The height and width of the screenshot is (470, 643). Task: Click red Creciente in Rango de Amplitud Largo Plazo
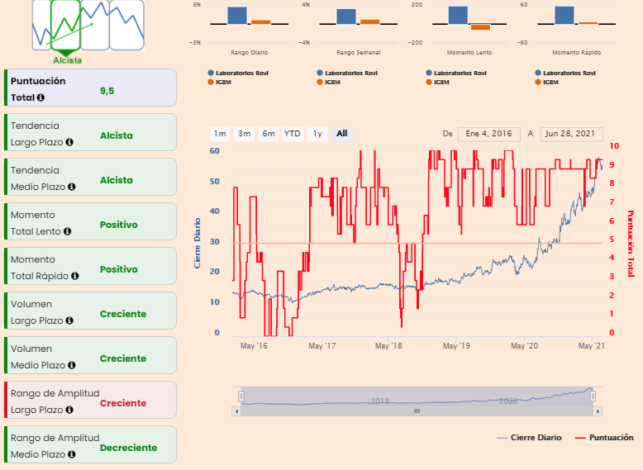click(x=123, y=403)
